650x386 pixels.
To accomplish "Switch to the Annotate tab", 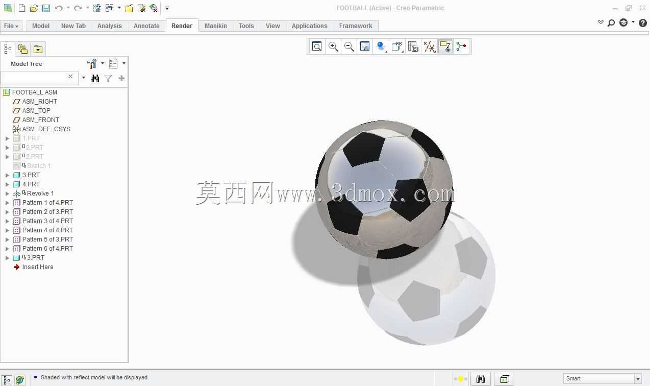I will click(x=146, y=26).
